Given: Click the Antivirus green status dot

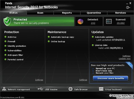Looking at the screenshot, I should pos(5,37).
